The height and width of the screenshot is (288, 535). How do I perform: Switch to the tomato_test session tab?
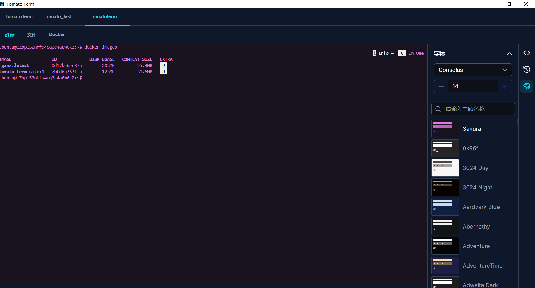pos(58,17)
